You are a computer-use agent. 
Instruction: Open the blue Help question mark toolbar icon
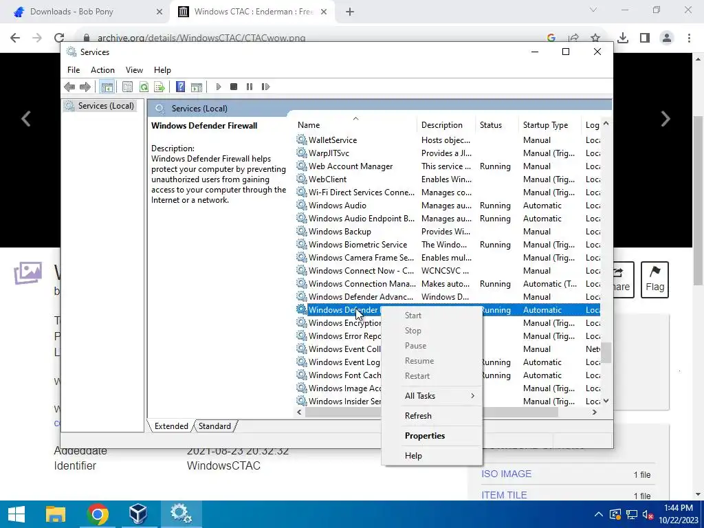(x=181, y=87)
